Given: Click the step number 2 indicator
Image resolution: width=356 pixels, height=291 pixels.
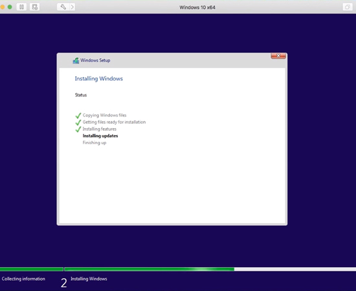Looking at the screenshot, I should click(64, 283).
